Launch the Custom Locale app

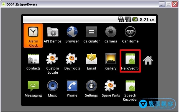coord(53,63)
